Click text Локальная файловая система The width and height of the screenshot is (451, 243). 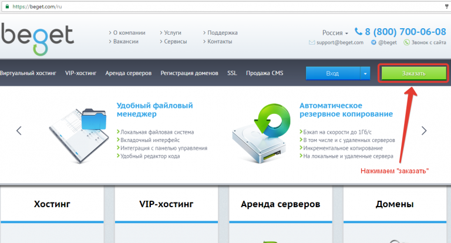coord(157,132)
